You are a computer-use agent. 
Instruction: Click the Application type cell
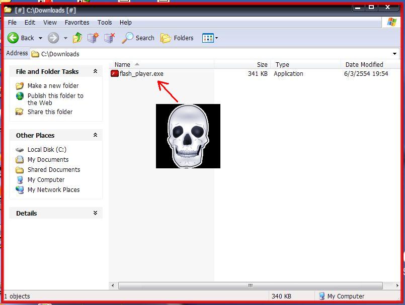[x=288, y=73]
